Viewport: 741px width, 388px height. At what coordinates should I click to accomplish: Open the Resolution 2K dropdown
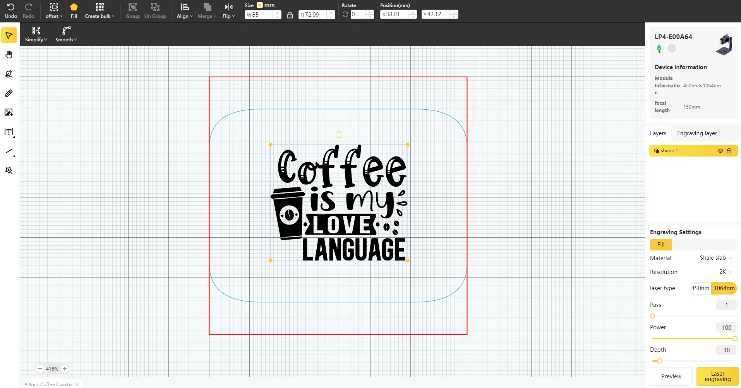click(726, 272)
